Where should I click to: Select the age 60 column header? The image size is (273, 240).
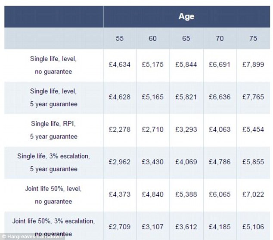tap(152, 38)
